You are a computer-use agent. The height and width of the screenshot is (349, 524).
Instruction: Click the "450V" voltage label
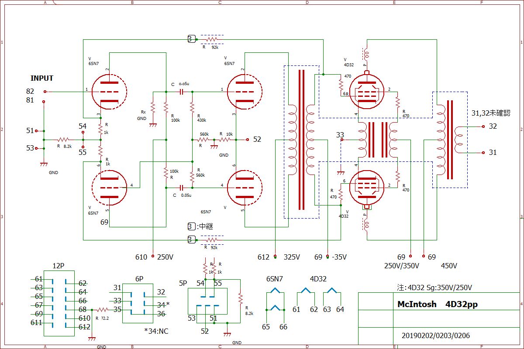[448, 266]
